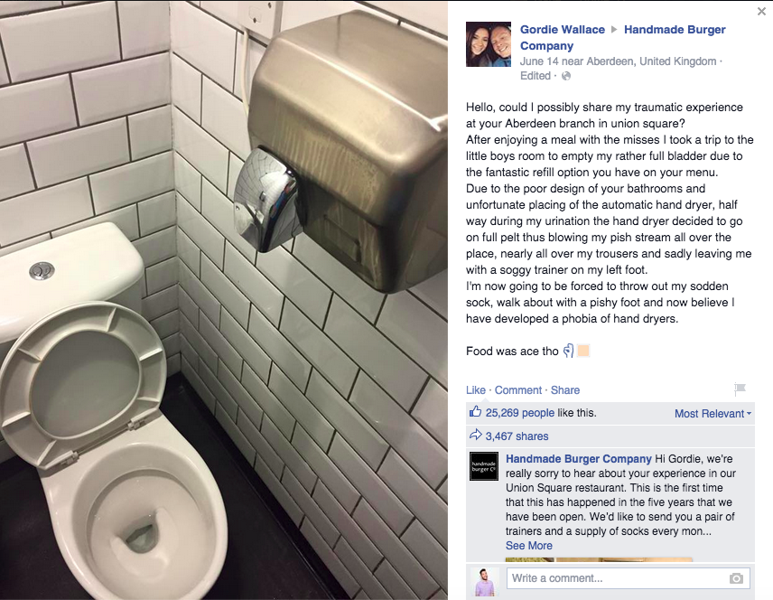This screenshot has width=773, height=600.
Task: Expand comment with See More
Action: (528, 546)
